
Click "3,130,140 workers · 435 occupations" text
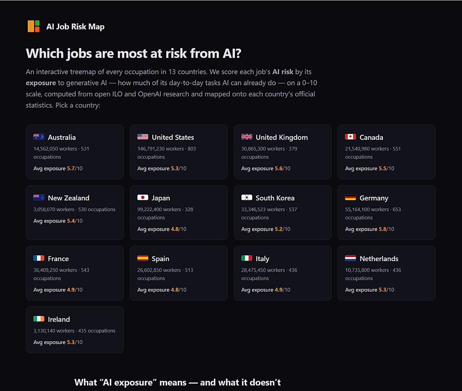point(74,331)
